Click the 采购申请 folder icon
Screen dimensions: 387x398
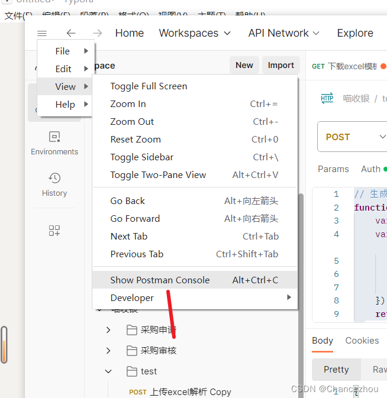(x=132, y=330)
